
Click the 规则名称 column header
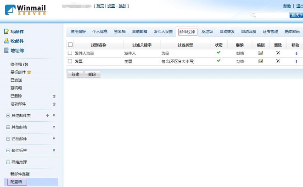[x=99, y=45]
